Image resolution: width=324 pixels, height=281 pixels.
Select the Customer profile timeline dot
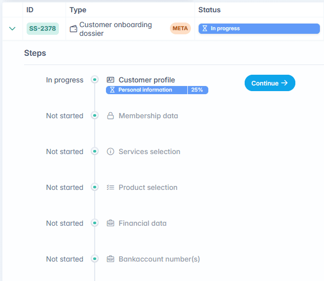[94, 80]
